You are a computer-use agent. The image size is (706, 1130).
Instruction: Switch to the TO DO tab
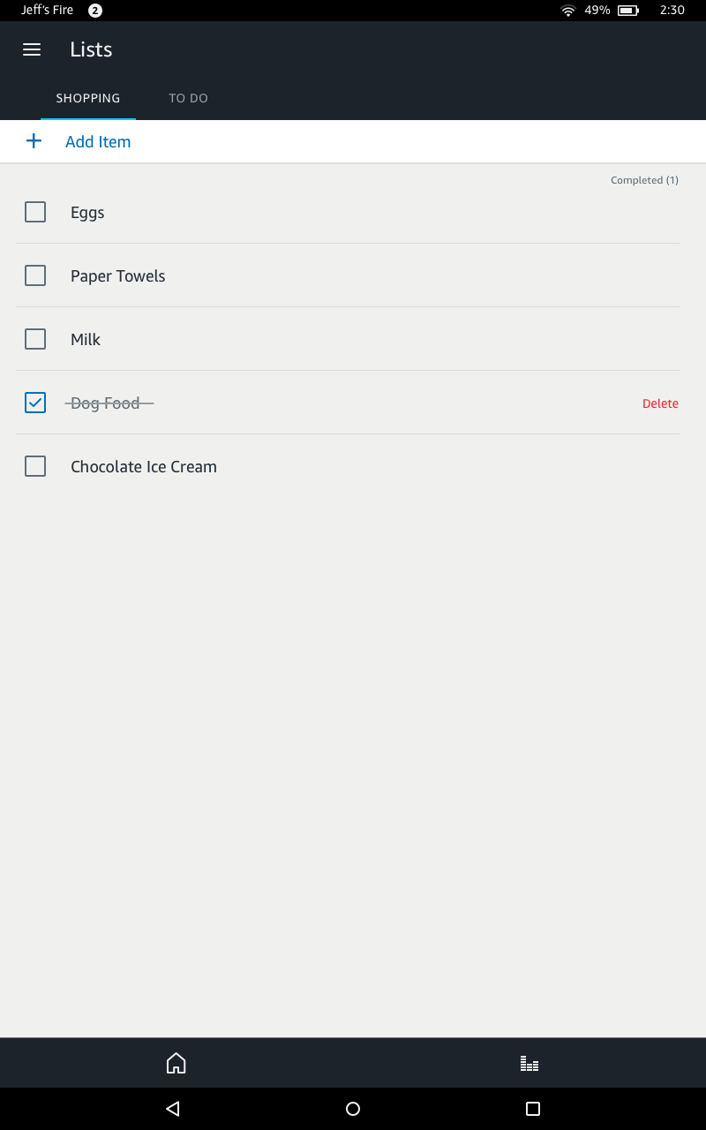tap(188, 98)
